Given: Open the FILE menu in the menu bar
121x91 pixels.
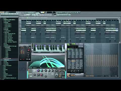Looking at the screenshot, I should pos(2,14).
